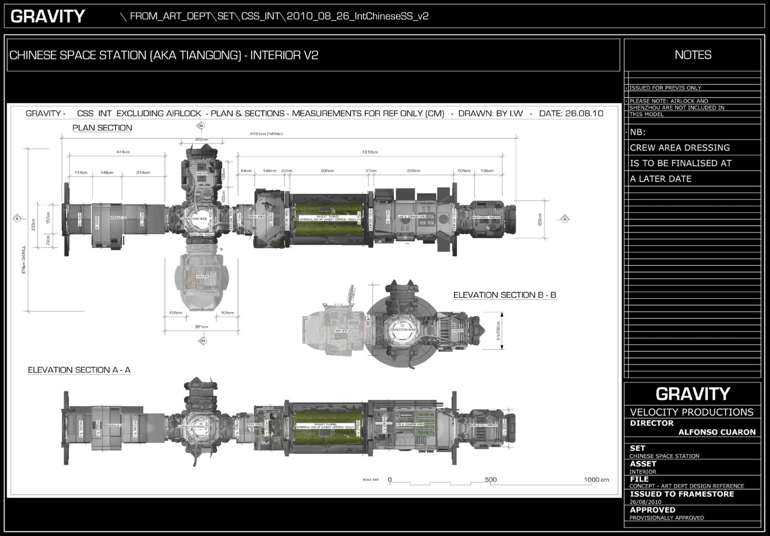Select the '1310cm' dimension label
The image size is (770, 536).
pyautogui.click(x=371, y=152)
